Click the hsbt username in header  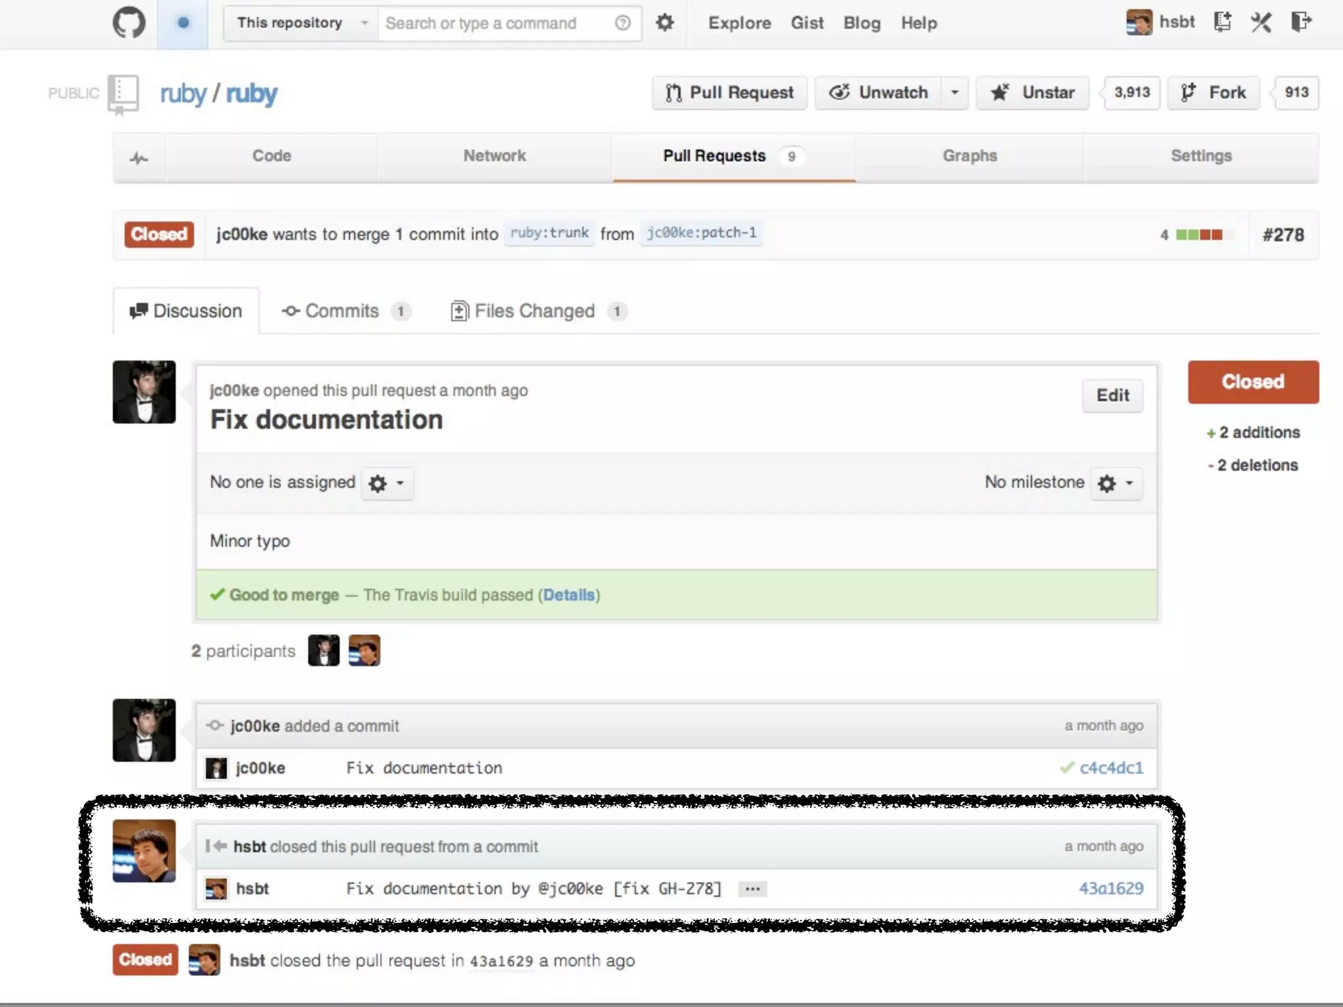pos(1177,22)
